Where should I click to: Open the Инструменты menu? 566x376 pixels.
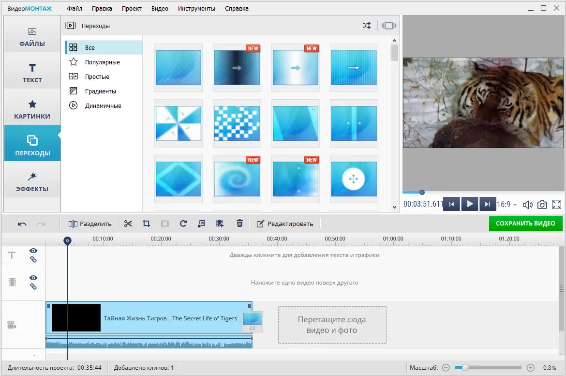click(x=196, y=8)
